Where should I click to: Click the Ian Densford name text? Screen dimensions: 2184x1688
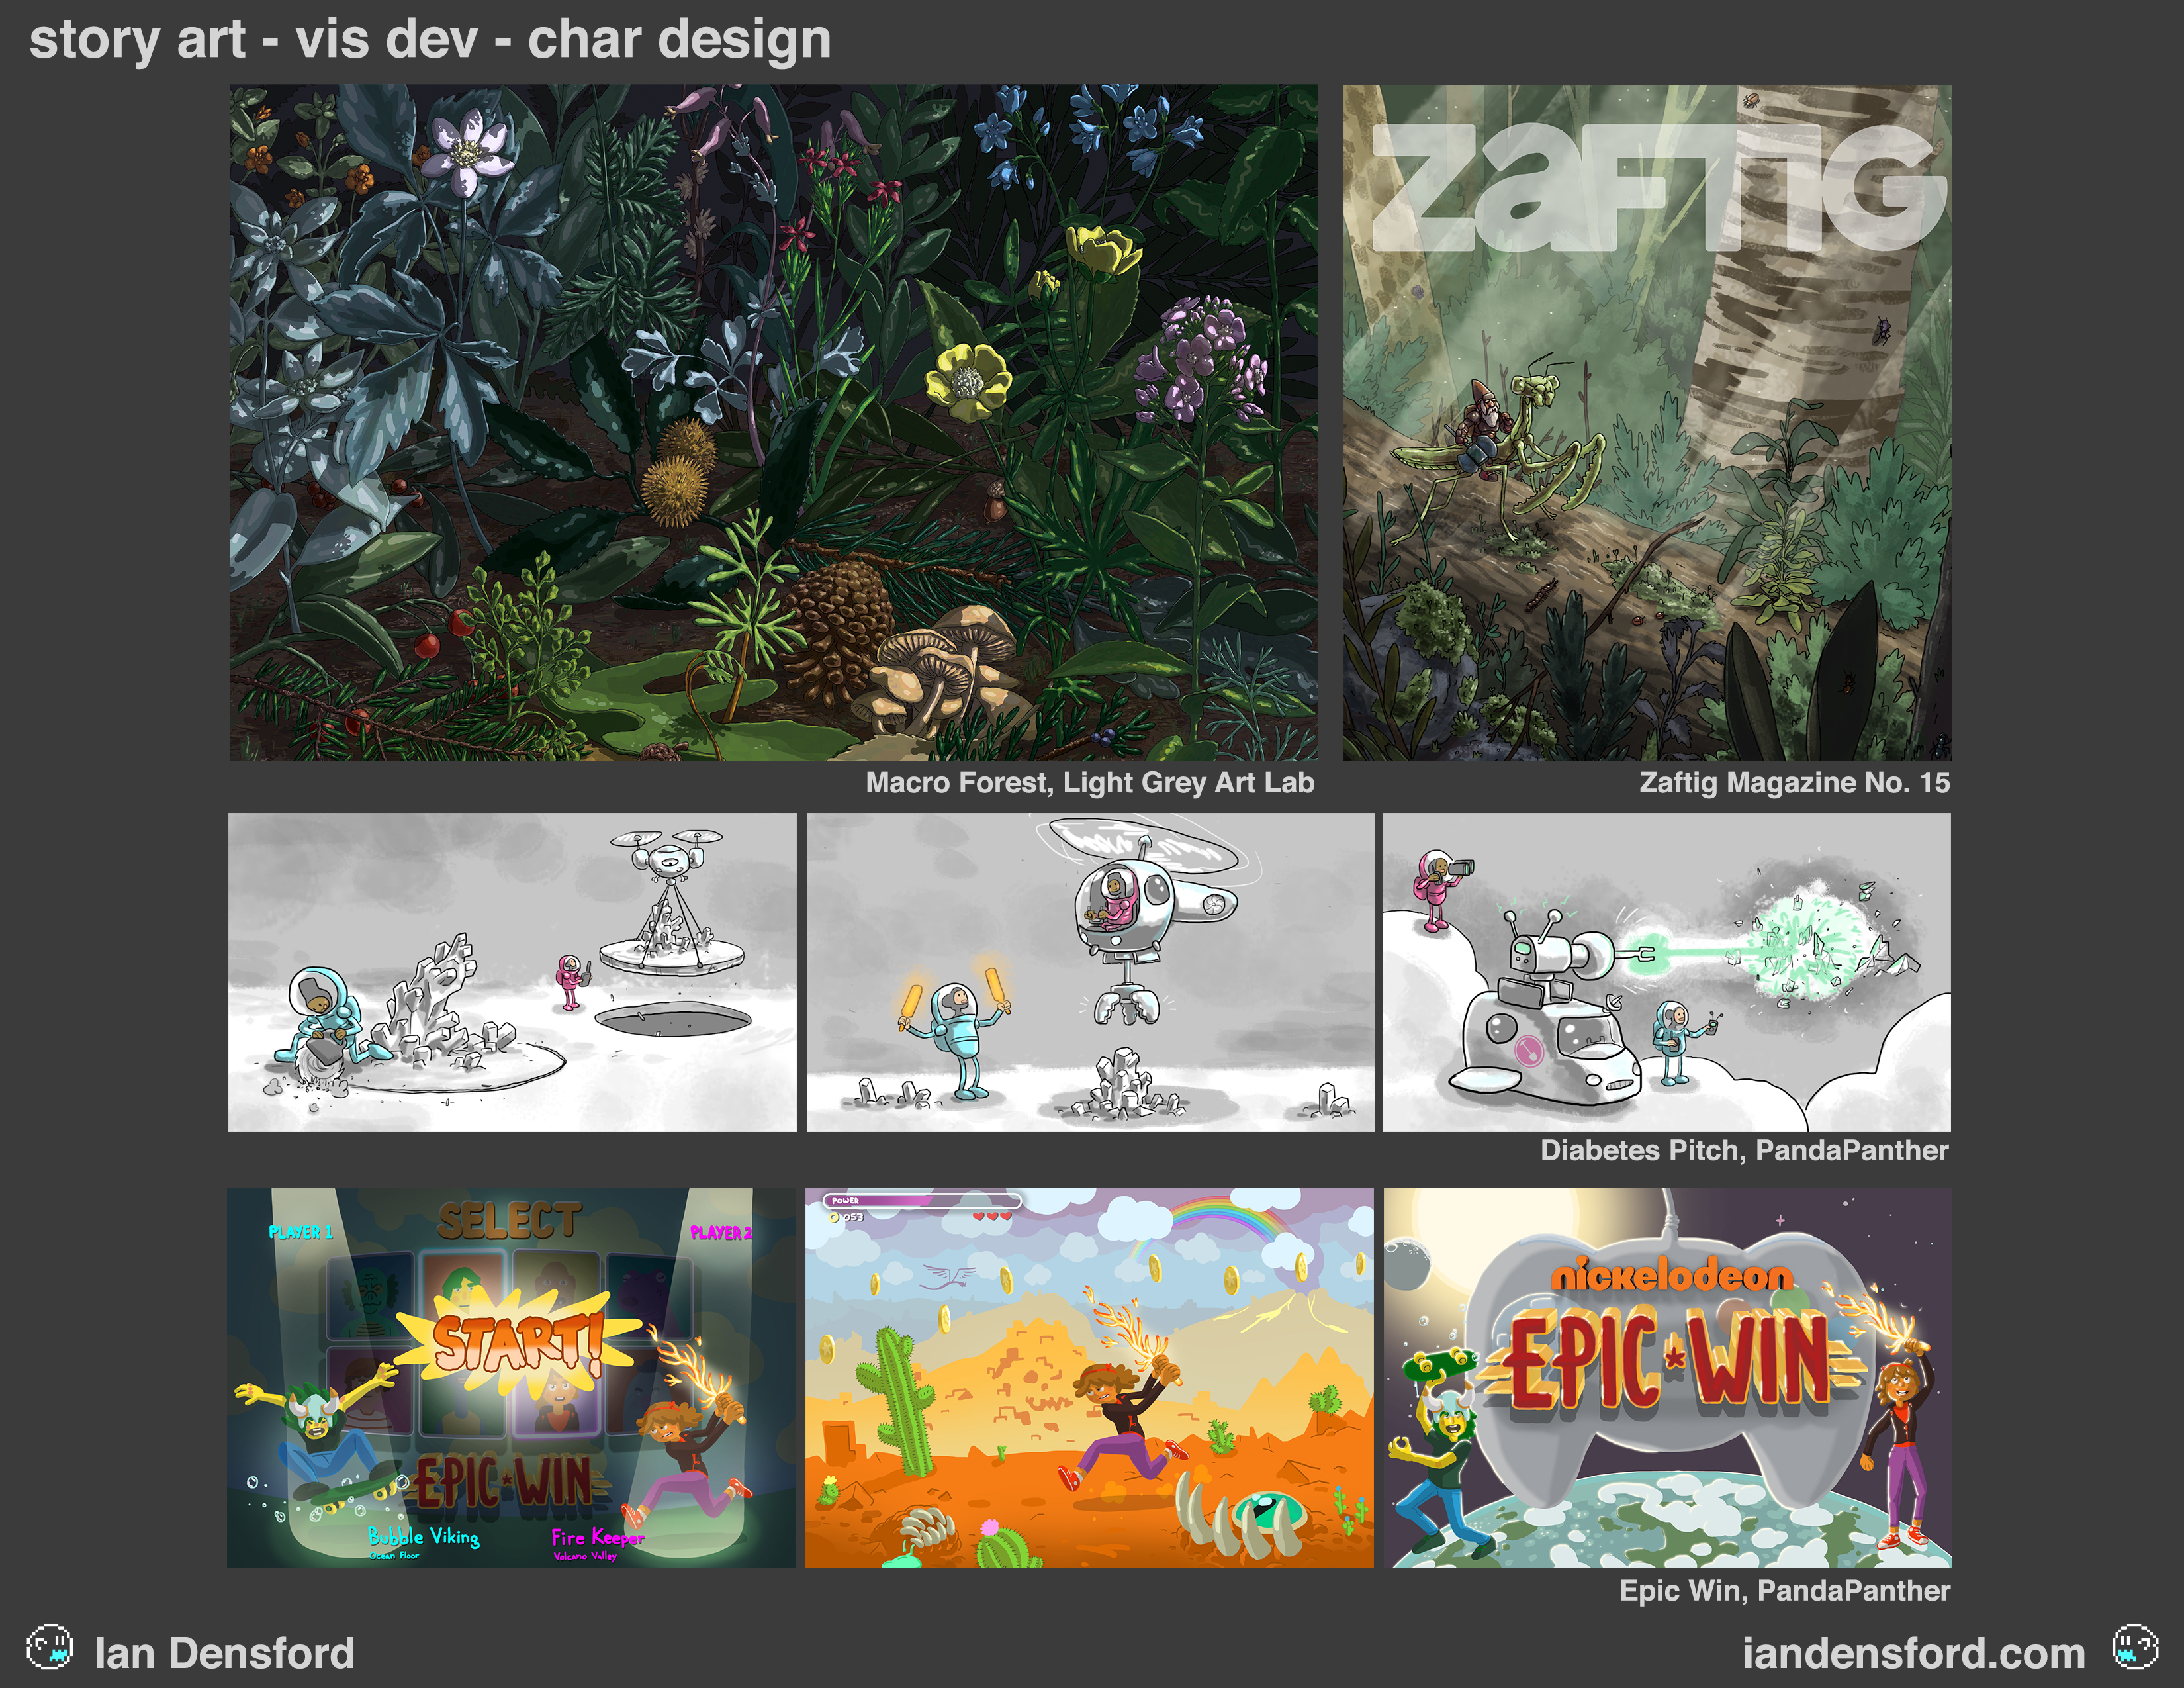224,1653
